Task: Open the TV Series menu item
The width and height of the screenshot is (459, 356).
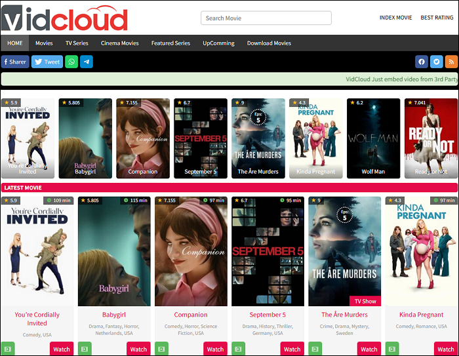Action: 77,43
